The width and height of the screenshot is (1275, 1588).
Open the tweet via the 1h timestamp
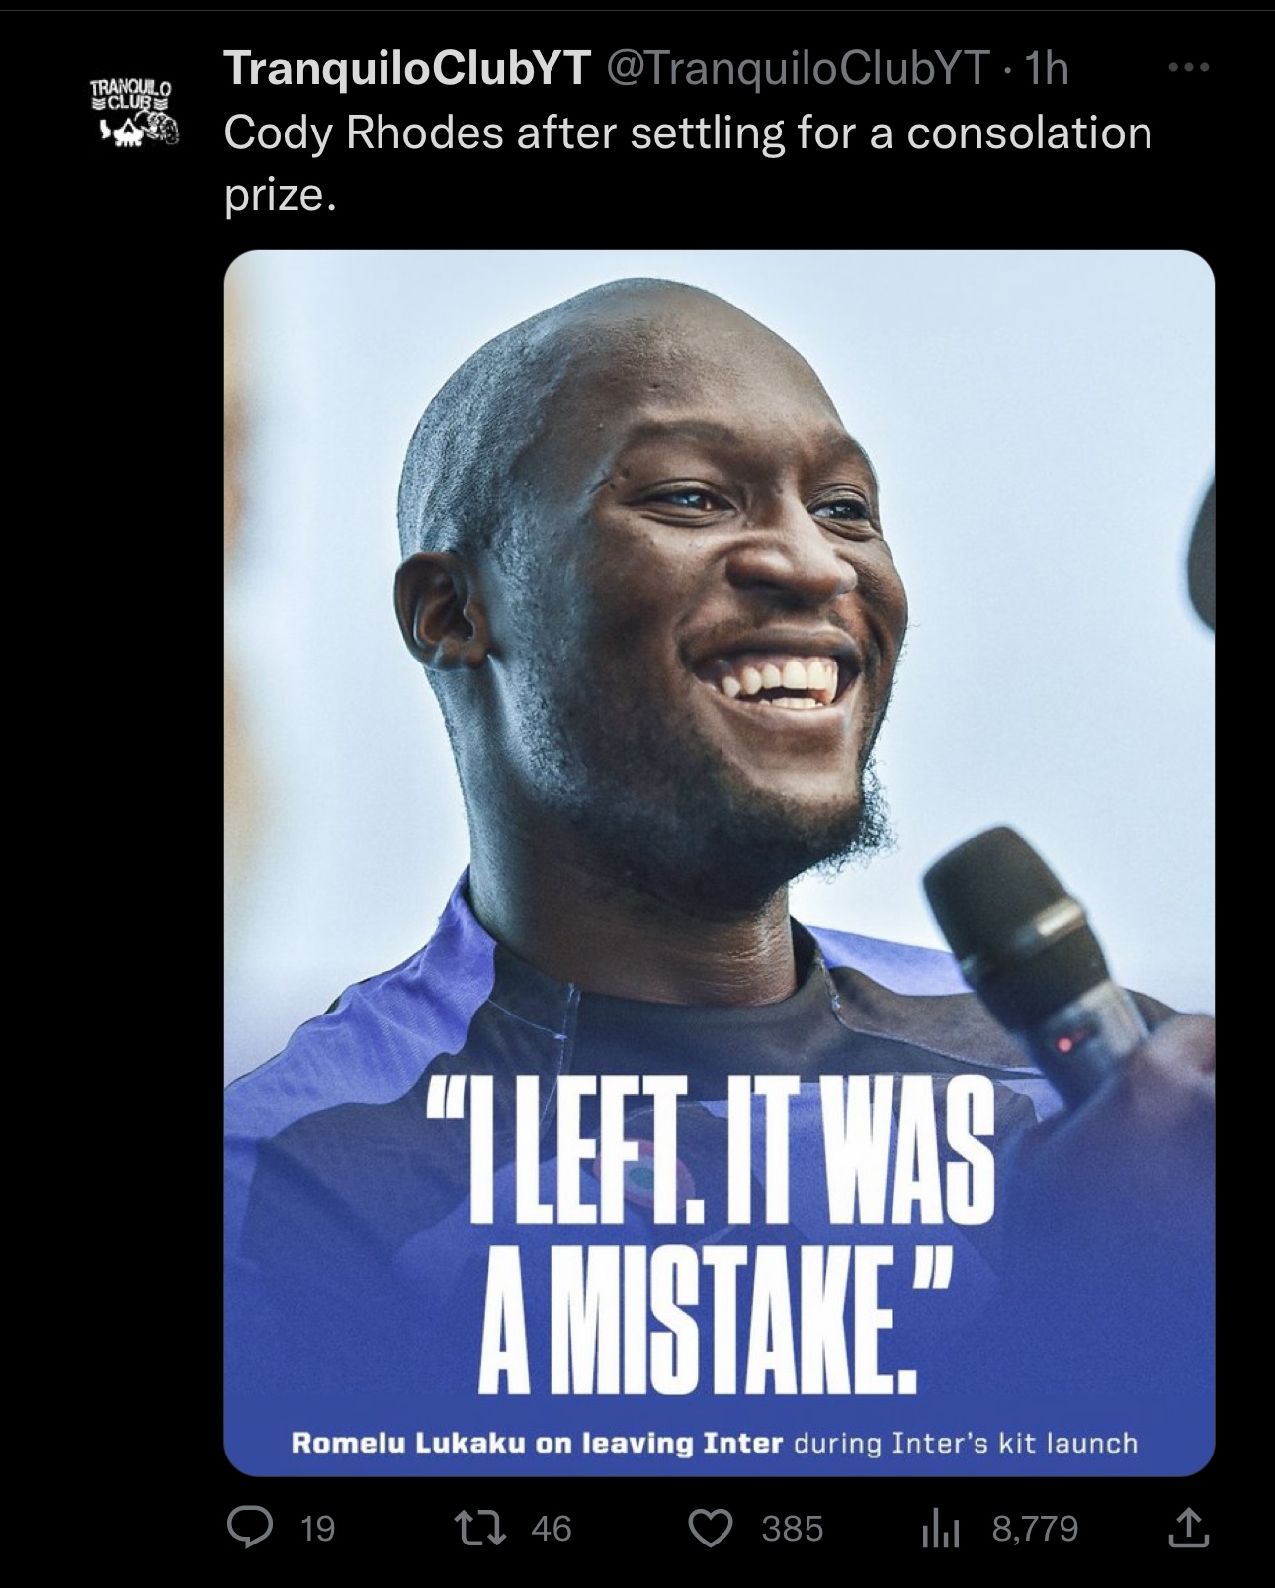click(1048, 68)
